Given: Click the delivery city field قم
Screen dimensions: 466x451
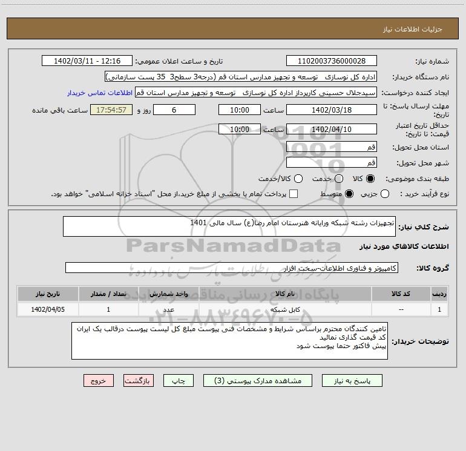Looking at the screenshot, I should 332,163.
